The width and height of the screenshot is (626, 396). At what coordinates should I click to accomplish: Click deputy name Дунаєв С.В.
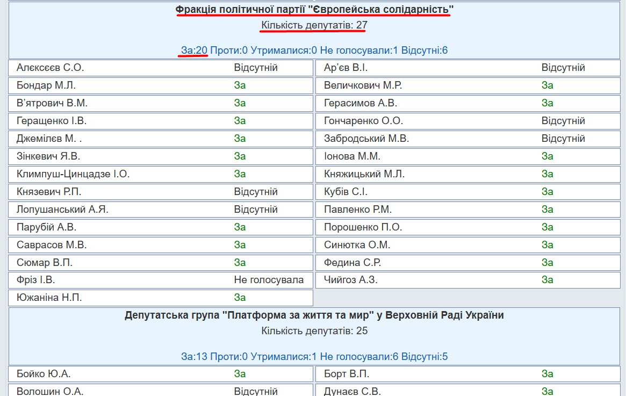352,391
